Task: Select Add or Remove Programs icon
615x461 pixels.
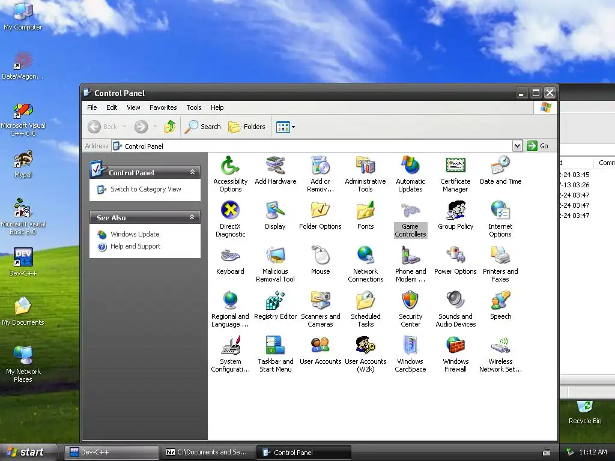Action: point(321,174)
